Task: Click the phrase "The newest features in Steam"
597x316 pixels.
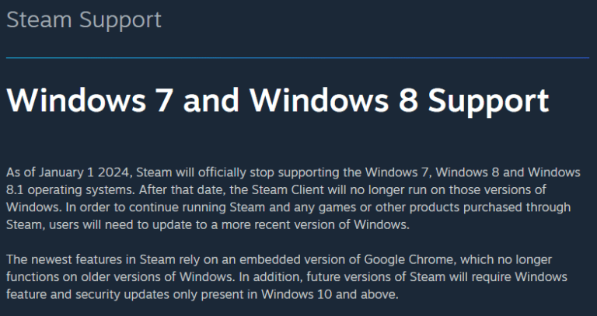Action: (x=85, y=261)
